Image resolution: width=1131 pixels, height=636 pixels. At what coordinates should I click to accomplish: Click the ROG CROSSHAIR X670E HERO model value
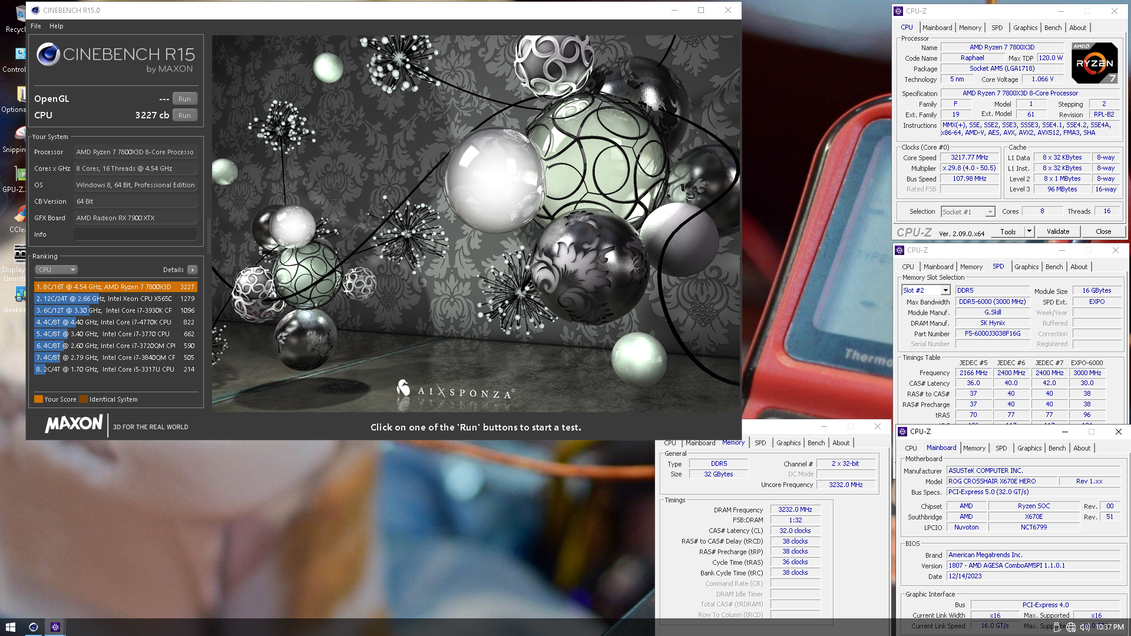[x=1001, y=481]
